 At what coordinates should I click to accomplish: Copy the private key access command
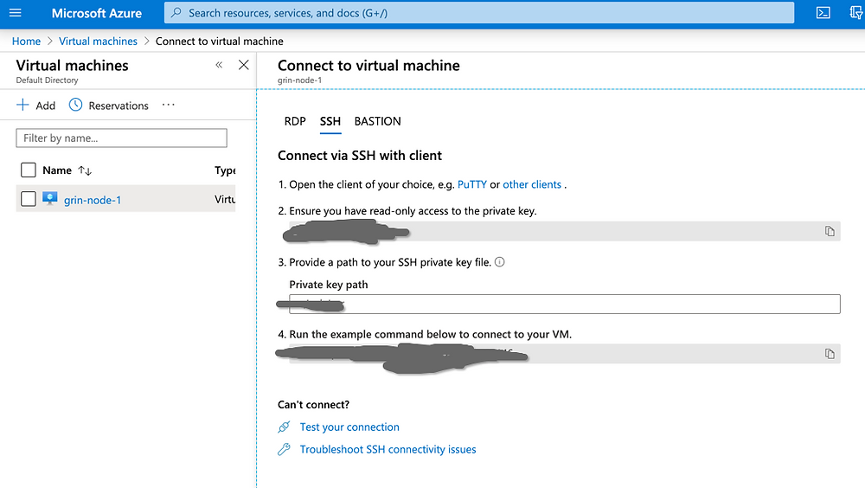[830, 231]
